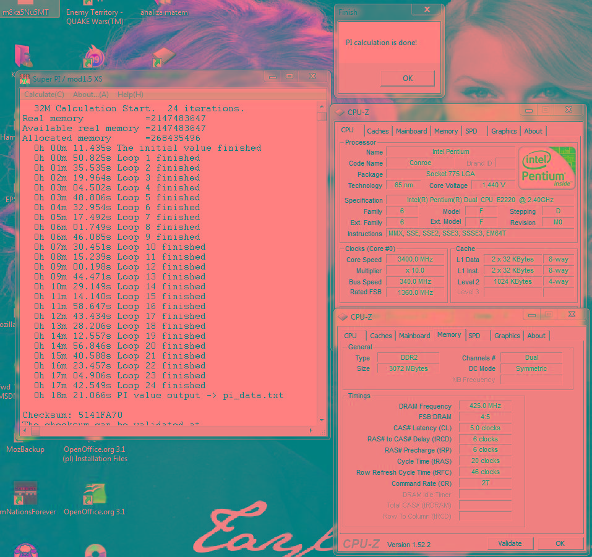Click the memory Size value 3072 MBytes
The image size is (592, 557).
(x=408, y=368)
